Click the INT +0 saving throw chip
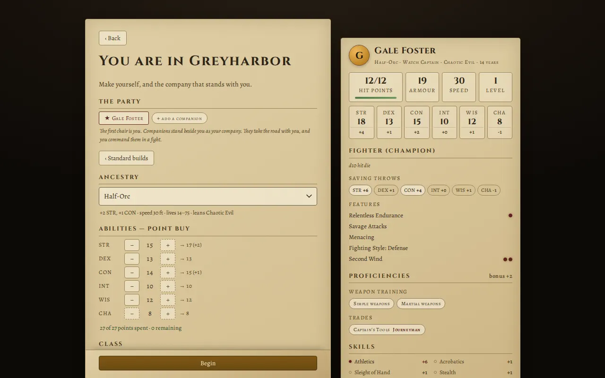This screenshot has height=378, width=605. click(x=439, y=190)
